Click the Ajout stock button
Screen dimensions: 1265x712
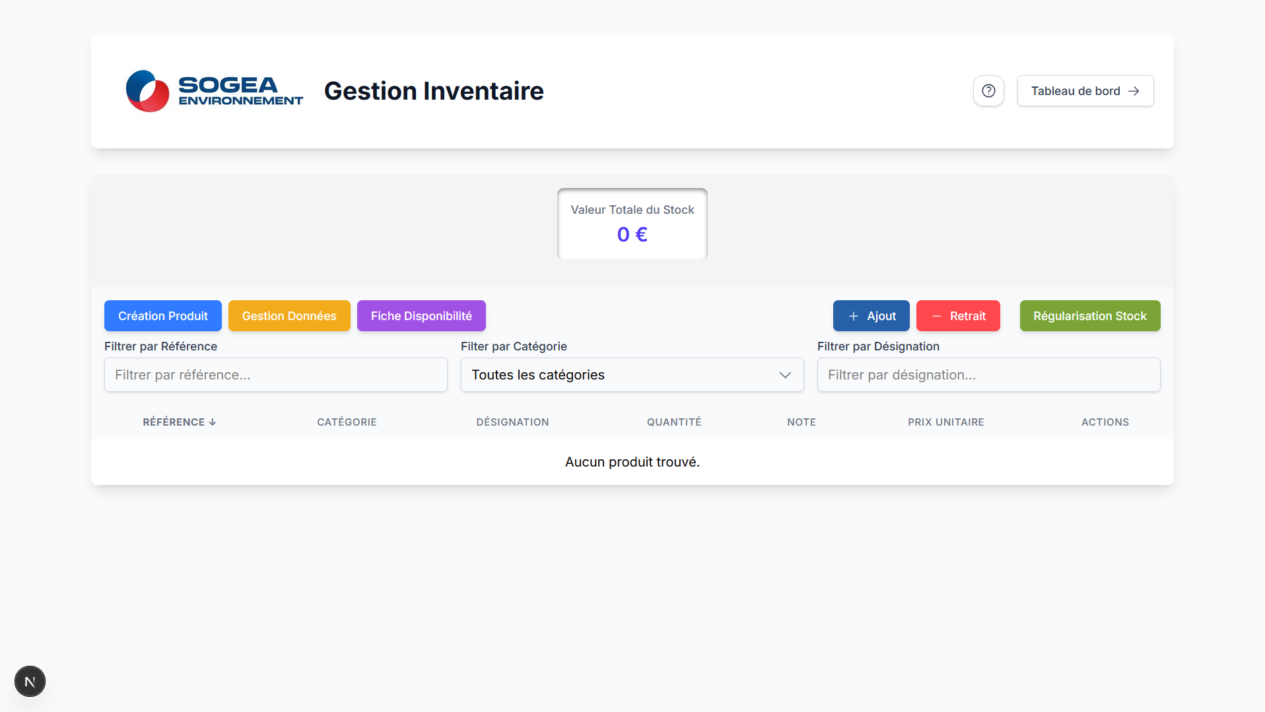click(872, 316)
